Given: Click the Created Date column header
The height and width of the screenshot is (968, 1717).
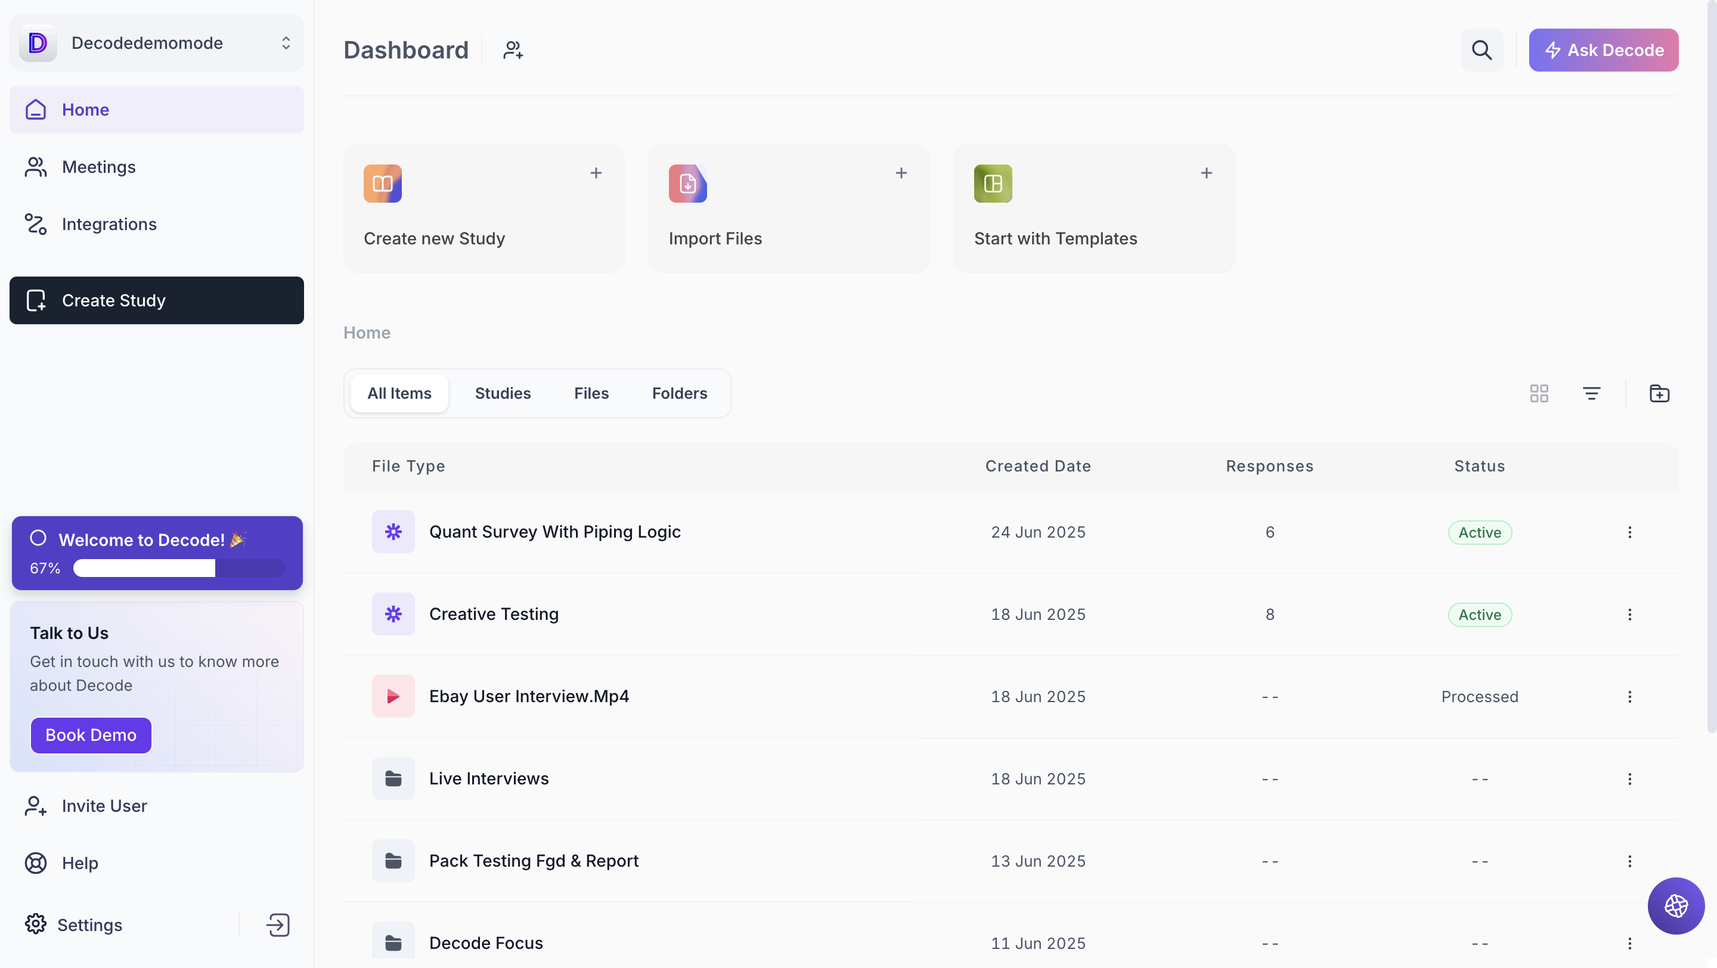Looking at the screenshot, I should [1038, 466].
